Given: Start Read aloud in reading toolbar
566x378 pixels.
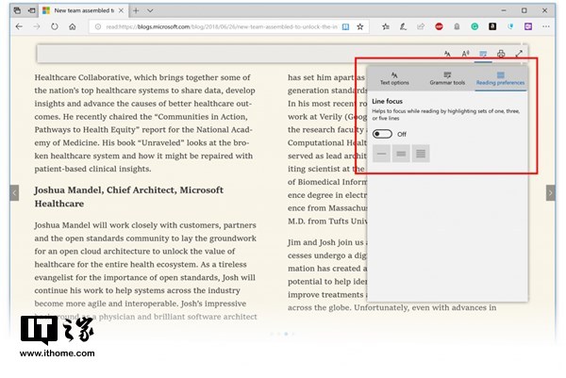Looking at the screenshot, I should coord(465,54).
